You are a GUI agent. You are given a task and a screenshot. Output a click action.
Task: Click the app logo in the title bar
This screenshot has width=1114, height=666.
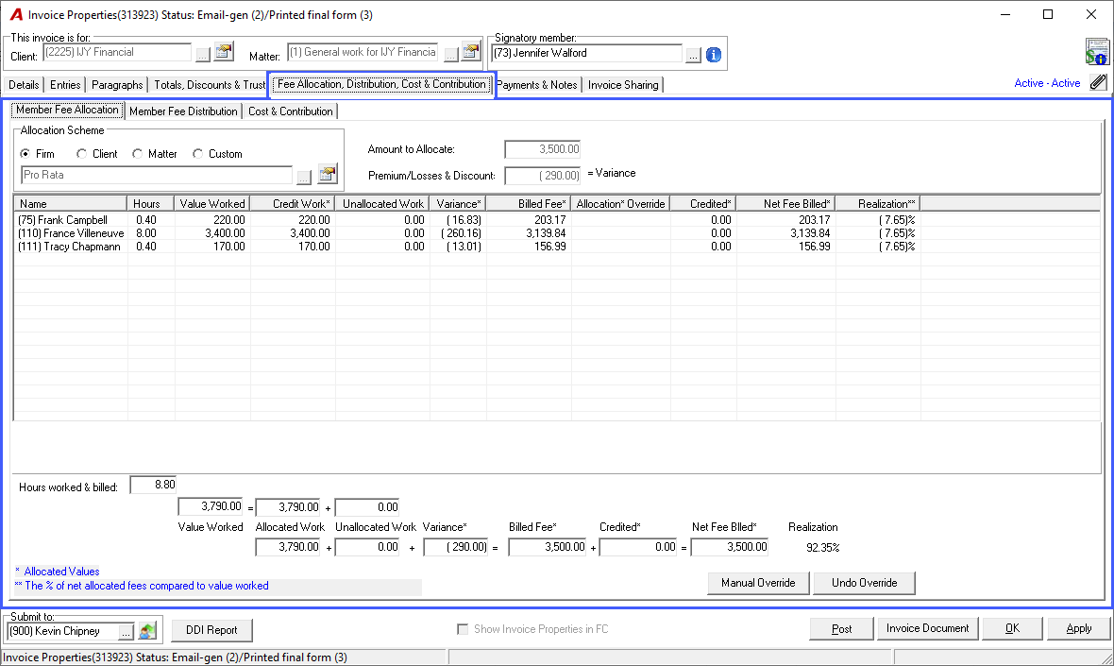coord(16,15)
